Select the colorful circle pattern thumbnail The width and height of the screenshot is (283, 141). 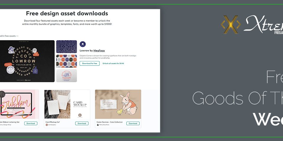(x=67, y=61)
